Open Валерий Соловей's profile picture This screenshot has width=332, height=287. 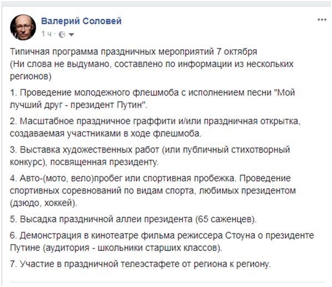[x=23, y=27]
